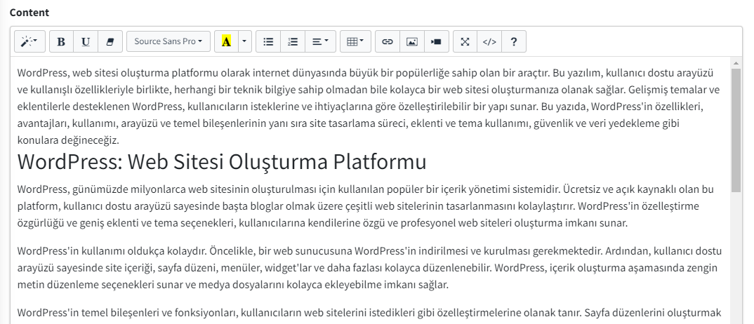Toggle bold formatting
The height and width of the screenshot is (324, 754).
tap(62, 42)
